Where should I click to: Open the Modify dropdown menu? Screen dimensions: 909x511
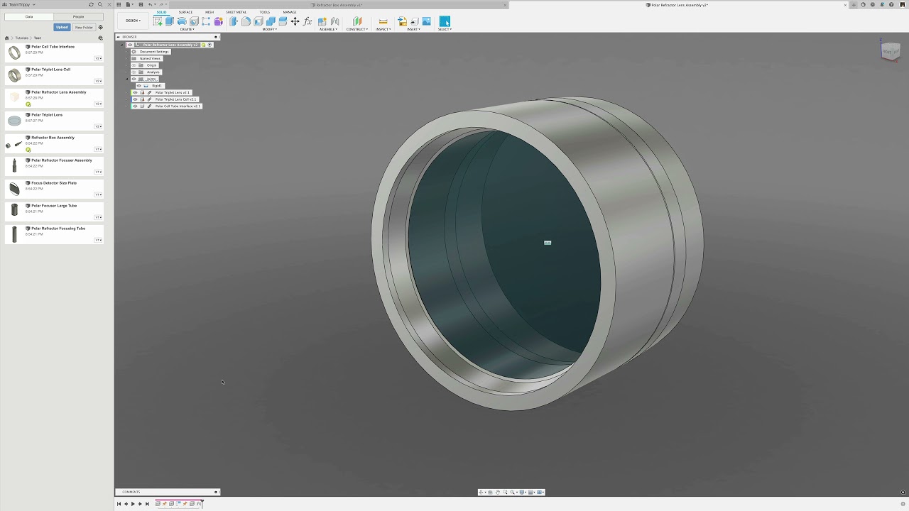[x=269, y=29]
